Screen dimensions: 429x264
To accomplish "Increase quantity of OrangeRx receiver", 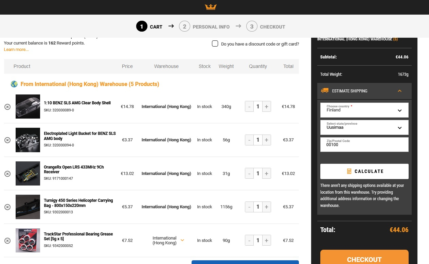I will [x=267, y=174].
